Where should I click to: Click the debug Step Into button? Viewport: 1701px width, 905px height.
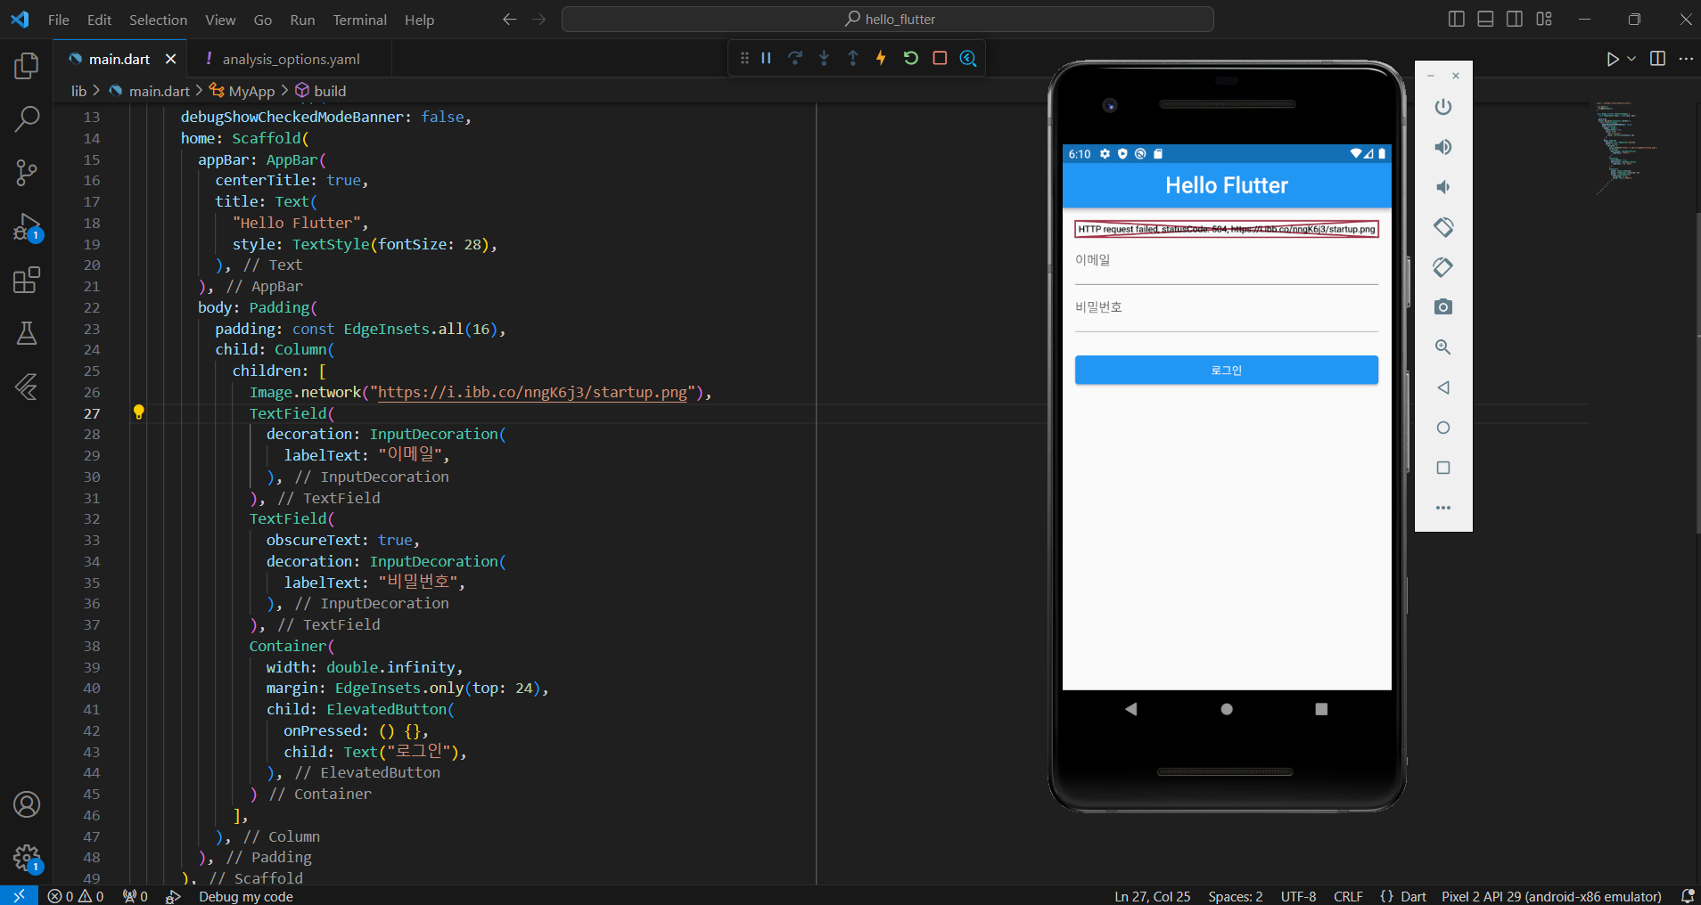tap(824, 58)
